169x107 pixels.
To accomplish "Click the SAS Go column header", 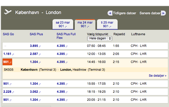I will (x=8, y=34).
